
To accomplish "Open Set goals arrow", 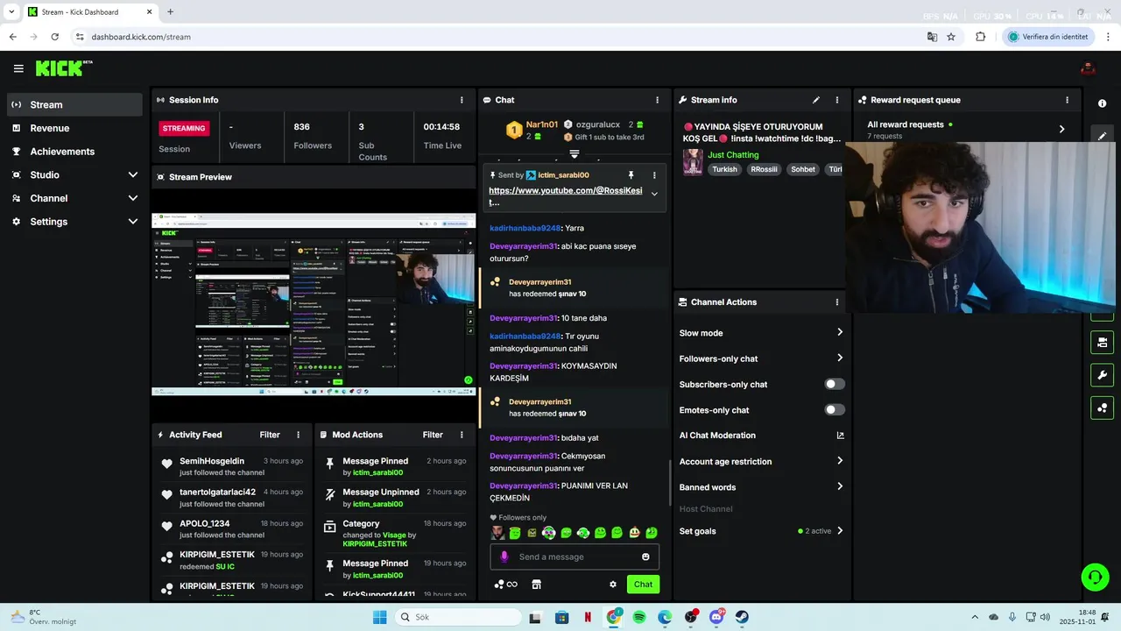I will pos(839,531).
